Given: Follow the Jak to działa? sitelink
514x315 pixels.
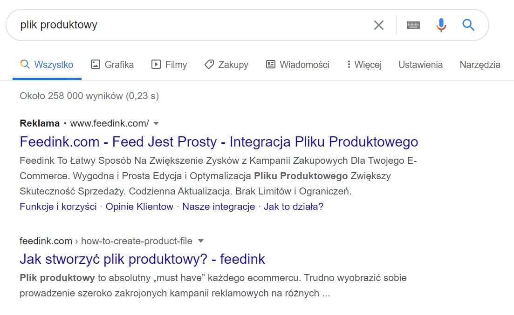Looking at the screenshot, I should pyautogui.click(x=294, y=207).
